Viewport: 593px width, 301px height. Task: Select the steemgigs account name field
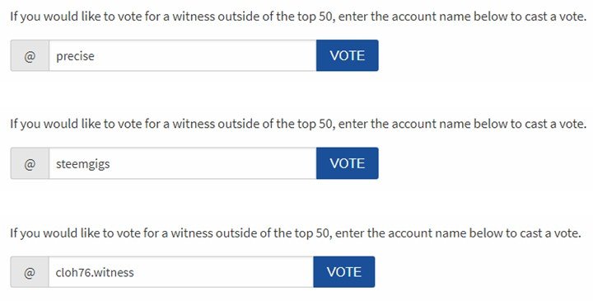[183, 163]
